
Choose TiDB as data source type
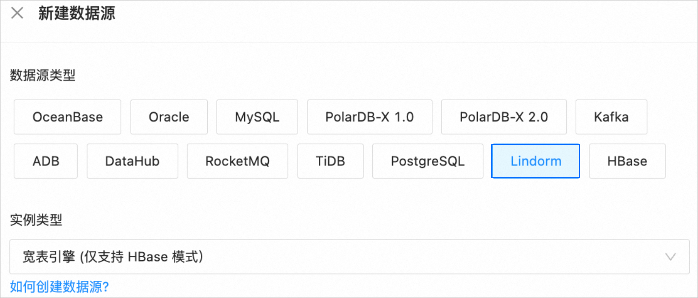click(330, 161)
